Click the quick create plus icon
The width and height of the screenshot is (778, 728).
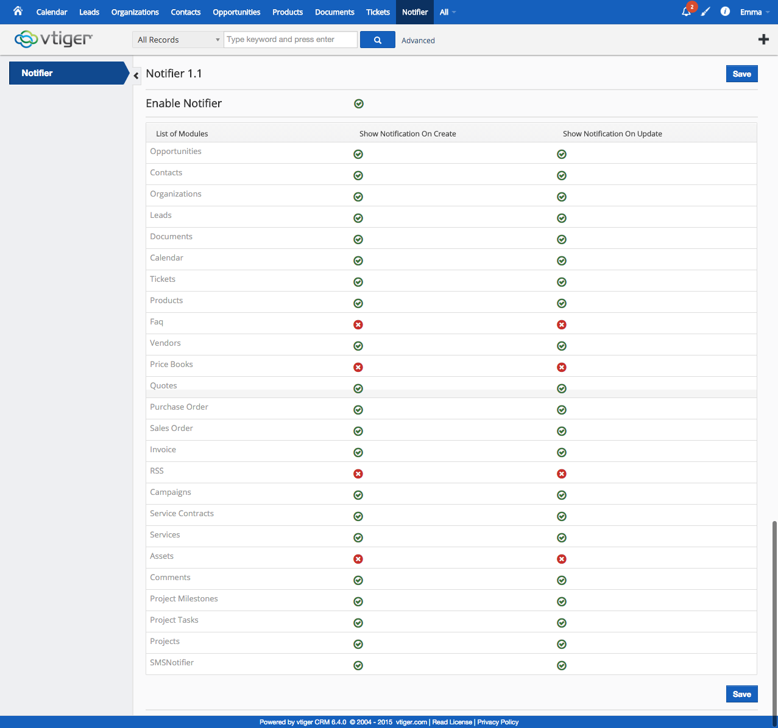[x=763, y=40]
